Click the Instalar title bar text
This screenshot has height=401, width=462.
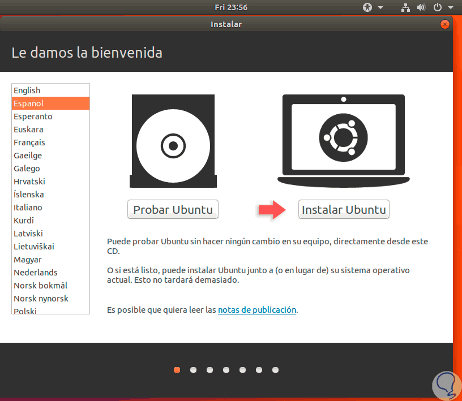click(x=226, y=24)
